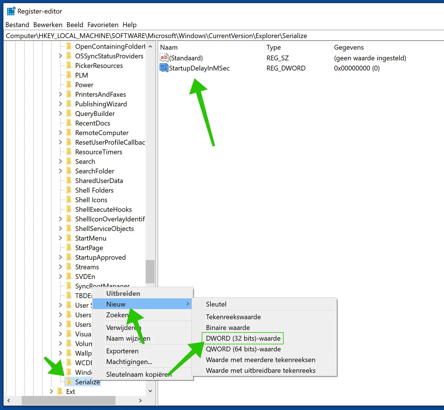Image resolution: width=444 pixels, height=410 pixels.
Task: Click the Shell Folders folder icon
Action: coord(69,190)
